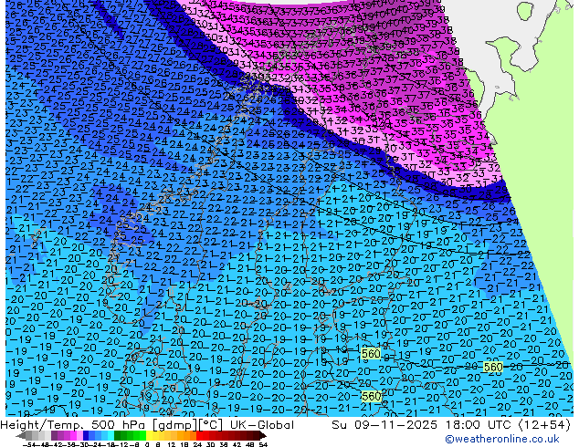Screen dimensions: 579x447
Task: Pick the bright red legend swatch
Action: [x=199, y=435]
